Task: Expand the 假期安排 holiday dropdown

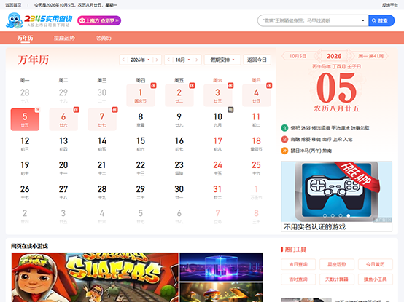Action: (222, 60)
